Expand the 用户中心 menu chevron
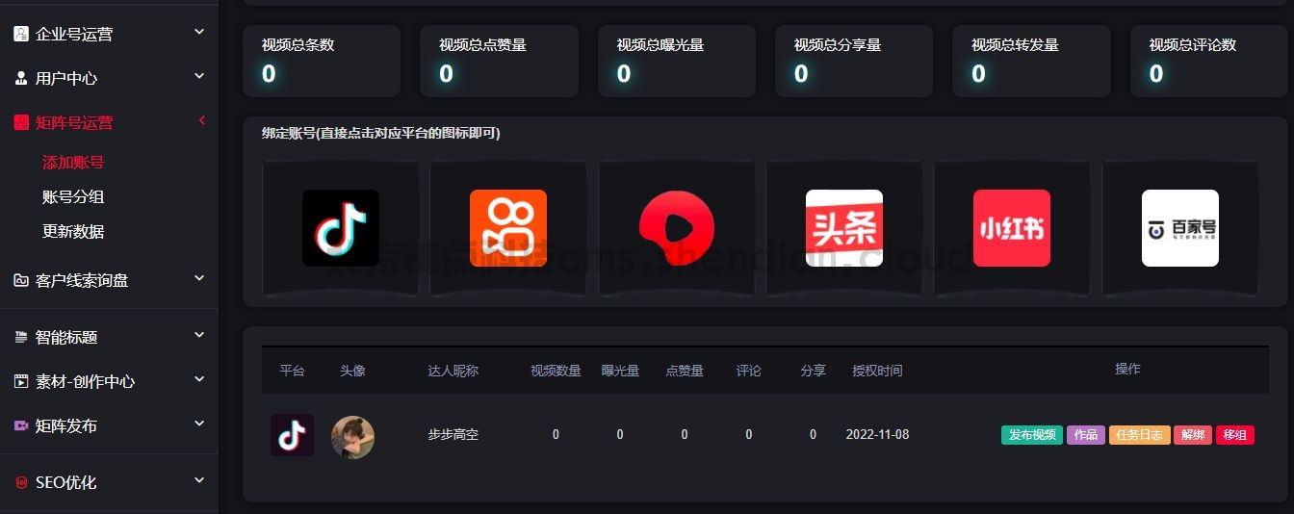 199,76
